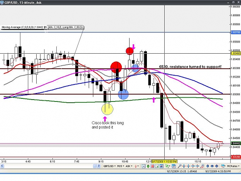
Task: Click the 1.64600 price axis label
Action: 236,129
